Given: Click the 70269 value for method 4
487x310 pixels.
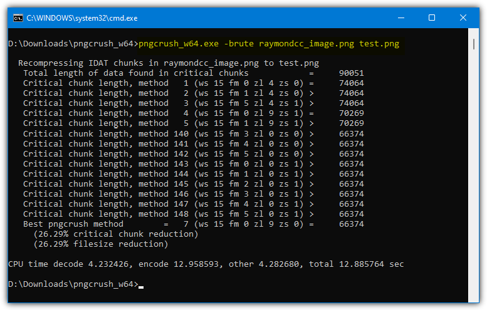Looking at the screenshot, I should (351, 113).
